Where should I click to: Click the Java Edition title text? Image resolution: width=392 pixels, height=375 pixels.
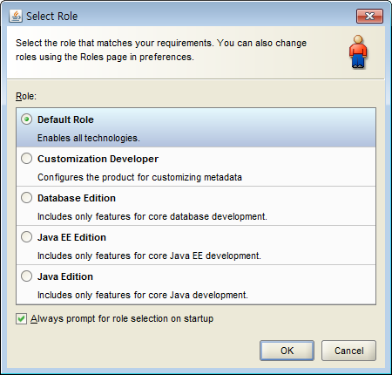65,276
